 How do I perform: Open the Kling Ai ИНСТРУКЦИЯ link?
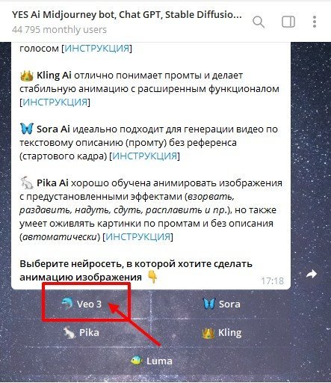coord(55,102)
